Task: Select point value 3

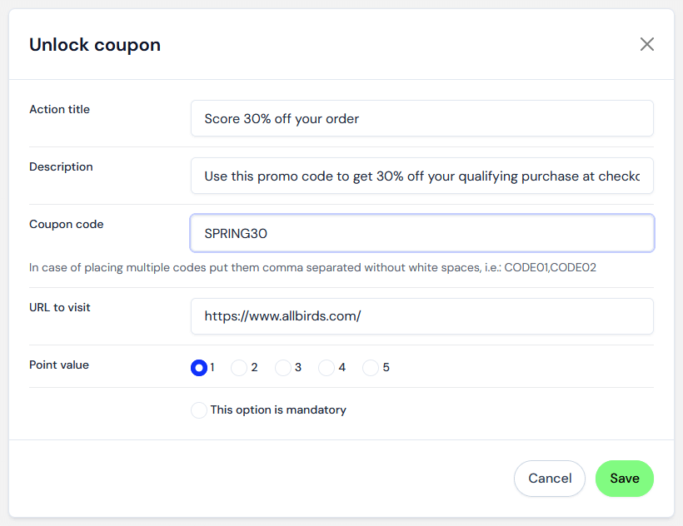Action: click(x=279, y=367)
